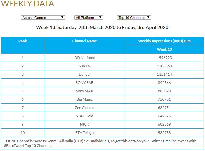The height and width of the screenshot is (151, 205).
Task: Select Big Magic in the table
Action: [85, 99]
